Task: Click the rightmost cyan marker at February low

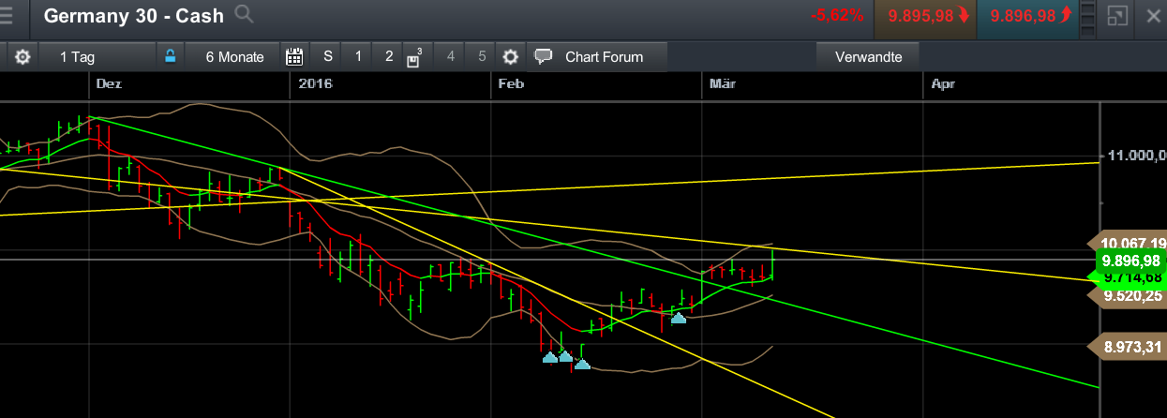Action: click(582, 364)
